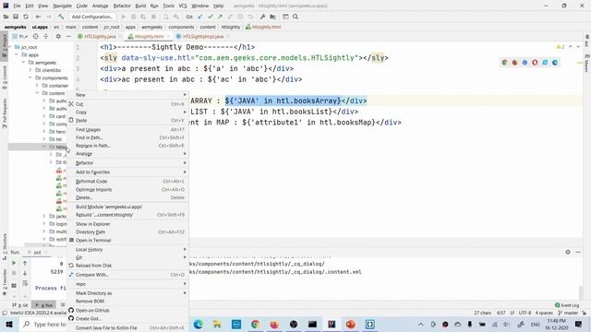Choose Create Gist... menu entry

[127, 319]
